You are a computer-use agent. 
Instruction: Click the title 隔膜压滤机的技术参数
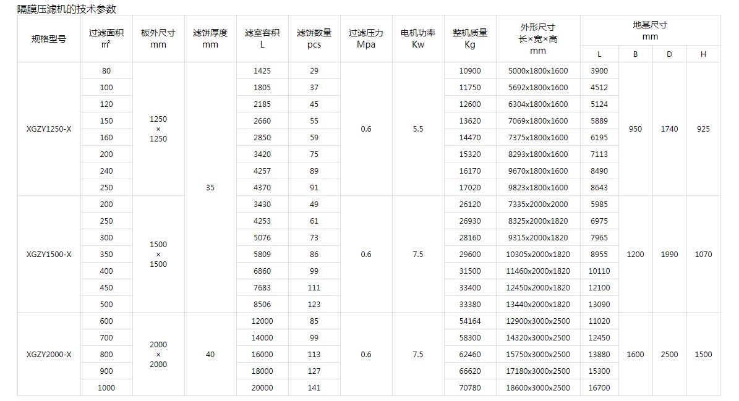pos(67,9)
